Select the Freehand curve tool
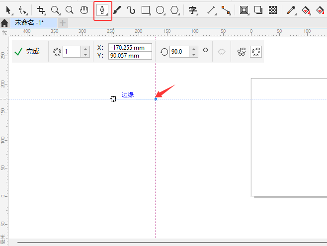Image resolution: width=327 pixels, height=246 pixels. pyautogui.click(x=131, y=10)
